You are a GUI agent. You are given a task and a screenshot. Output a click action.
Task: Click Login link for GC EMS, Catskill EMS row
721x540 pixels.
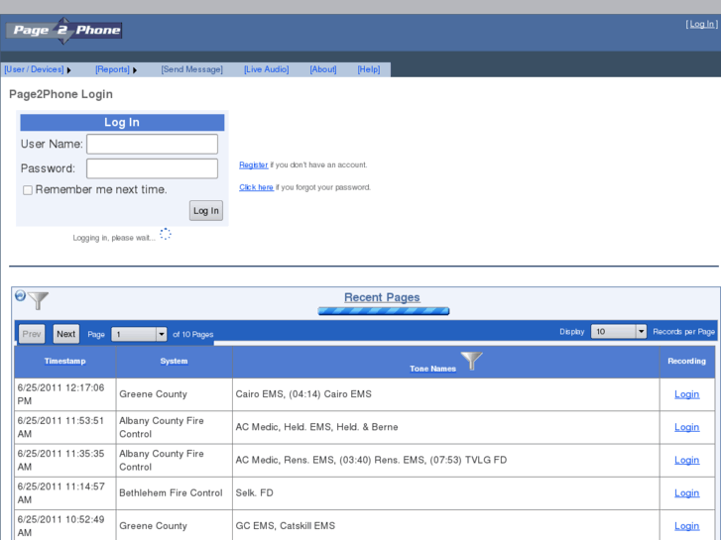pos(686,526)
